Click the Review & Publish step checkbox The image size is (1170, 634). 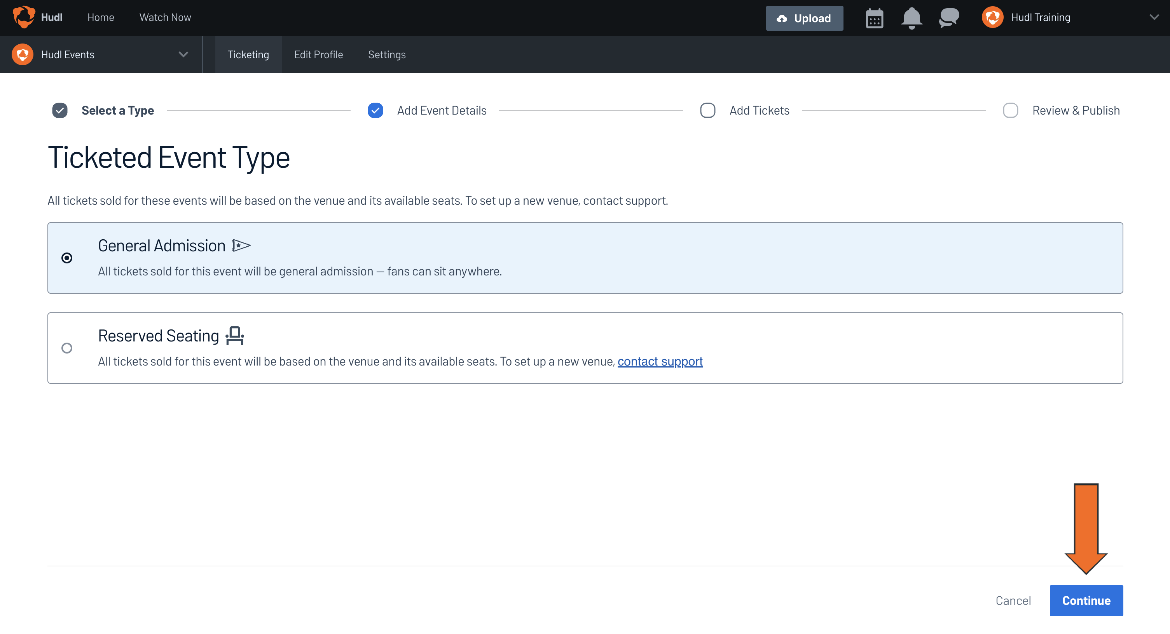[1011, 110]
